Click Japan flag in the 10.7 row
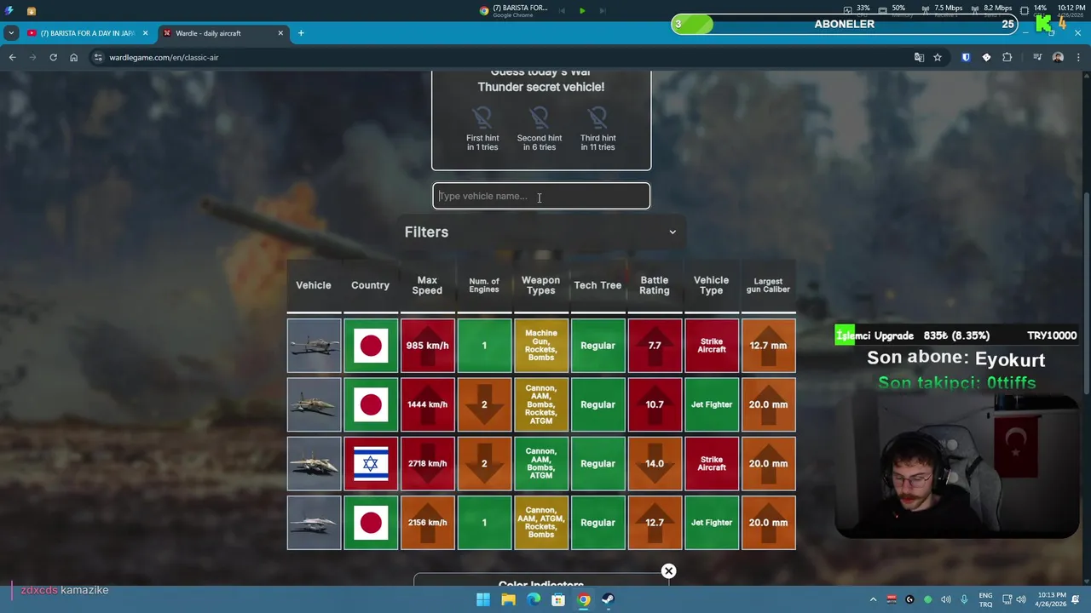The width and height of the screenshot is (1091, 613). [371, 404]
